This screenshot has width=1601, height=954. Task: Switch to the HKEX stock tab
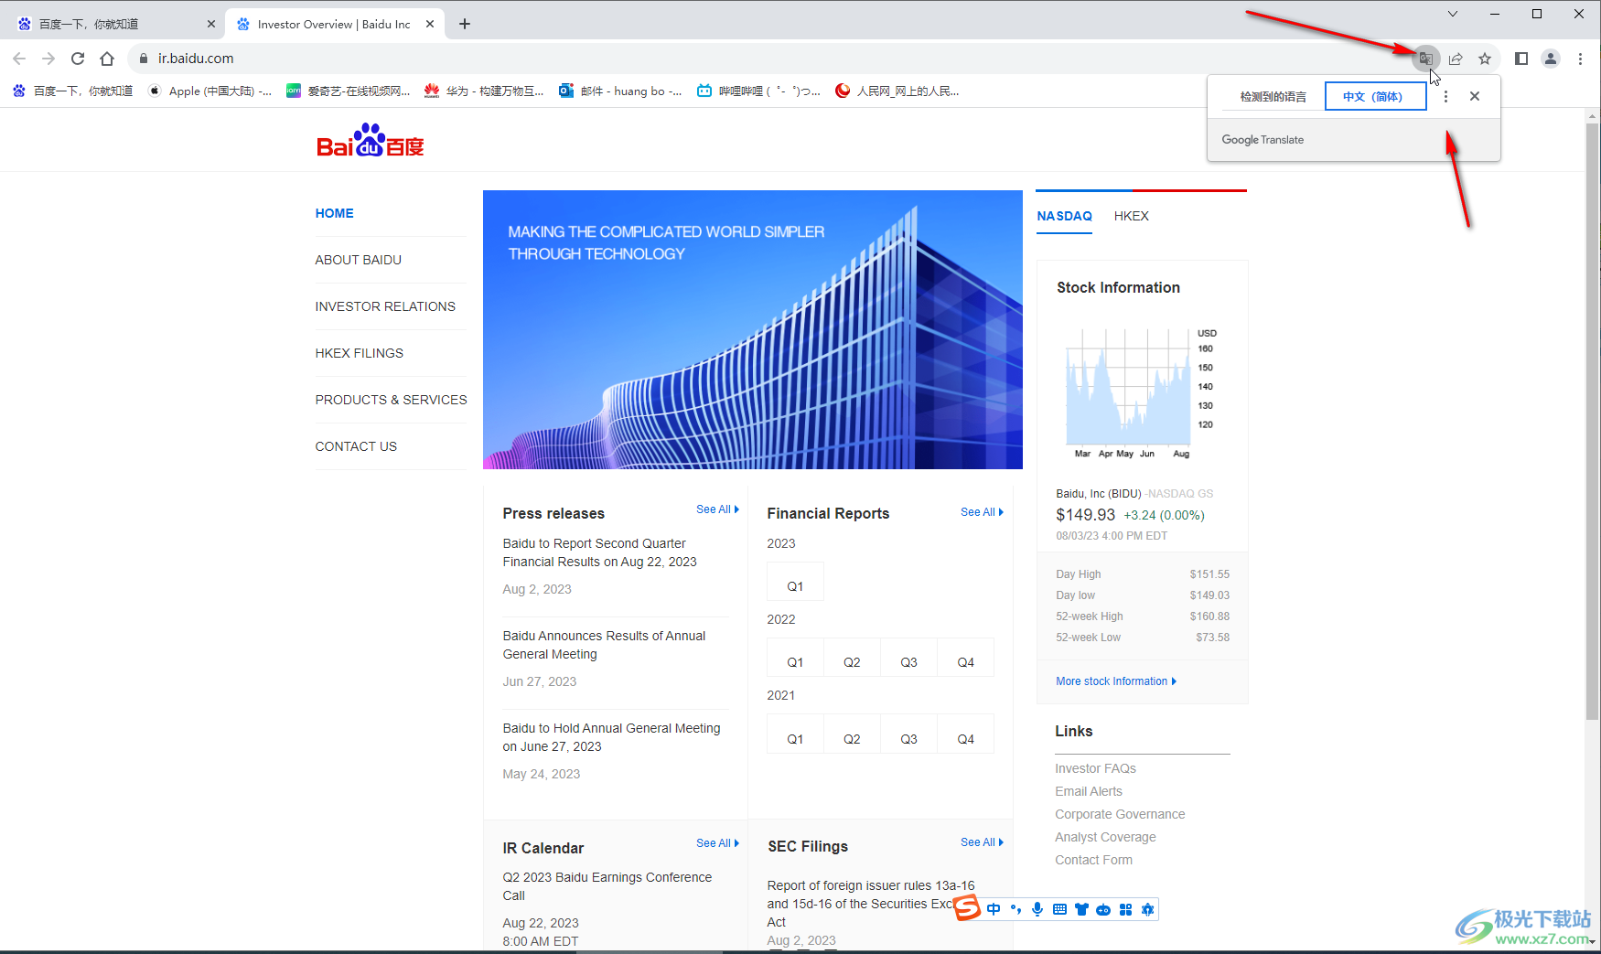(1131, 216)
